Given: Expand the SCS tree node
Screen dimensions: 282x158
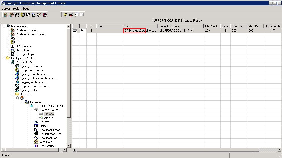Looking at the screenshot, I should 8,38.
